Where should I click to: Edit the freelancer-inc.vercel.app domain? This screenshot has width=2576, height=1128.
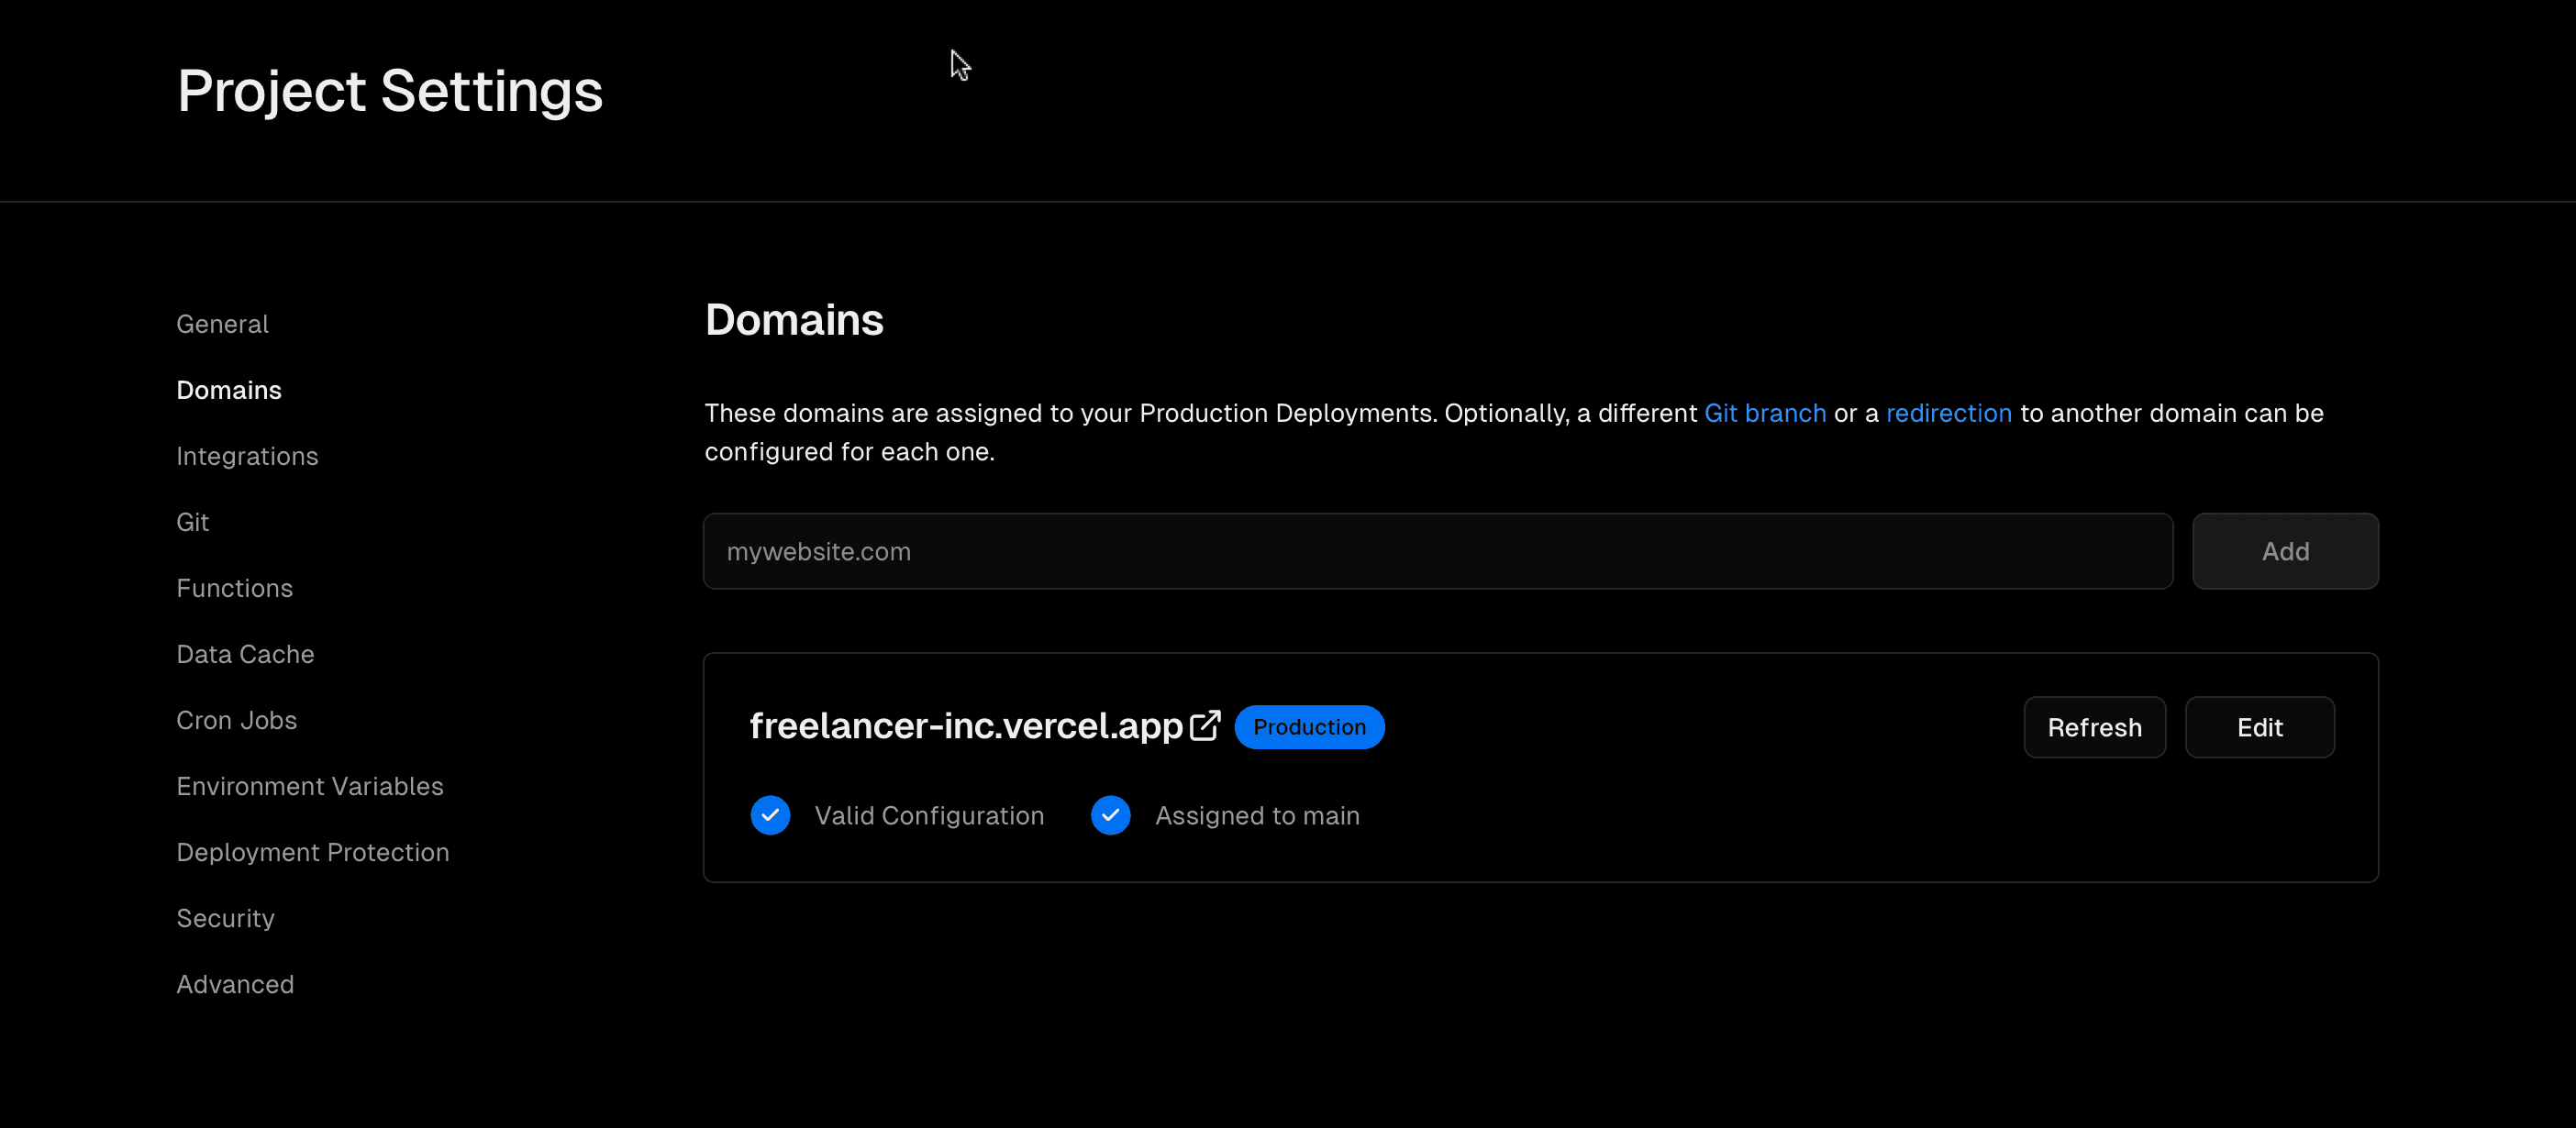pos(2259,727)
